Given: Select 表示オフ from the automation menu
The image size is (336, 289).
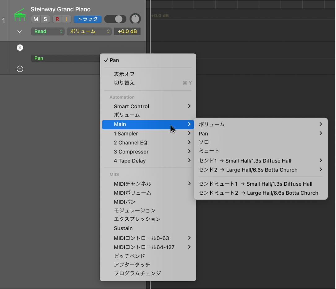Looking at the screenshot, I should [x=123, y=74].
